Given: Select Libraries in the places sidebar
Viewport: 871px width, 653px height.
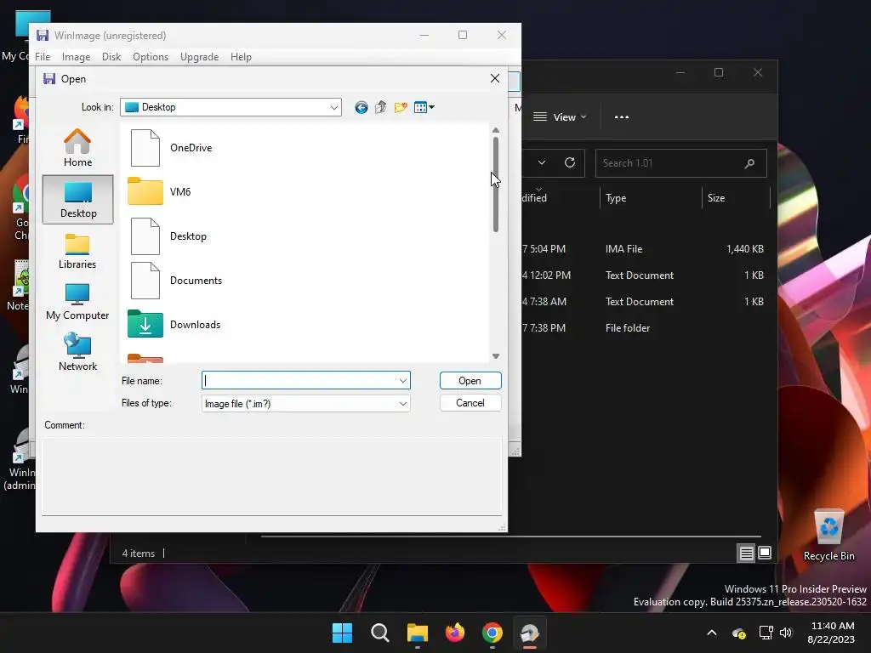Looking at the screenshot, I should point(77,251).
